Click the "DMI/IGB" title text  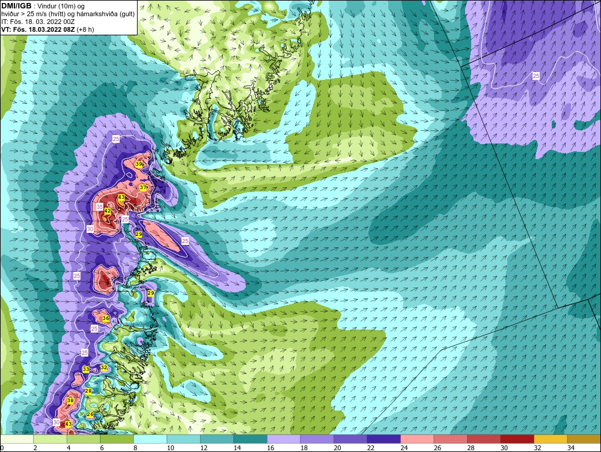tap(17, 6)
